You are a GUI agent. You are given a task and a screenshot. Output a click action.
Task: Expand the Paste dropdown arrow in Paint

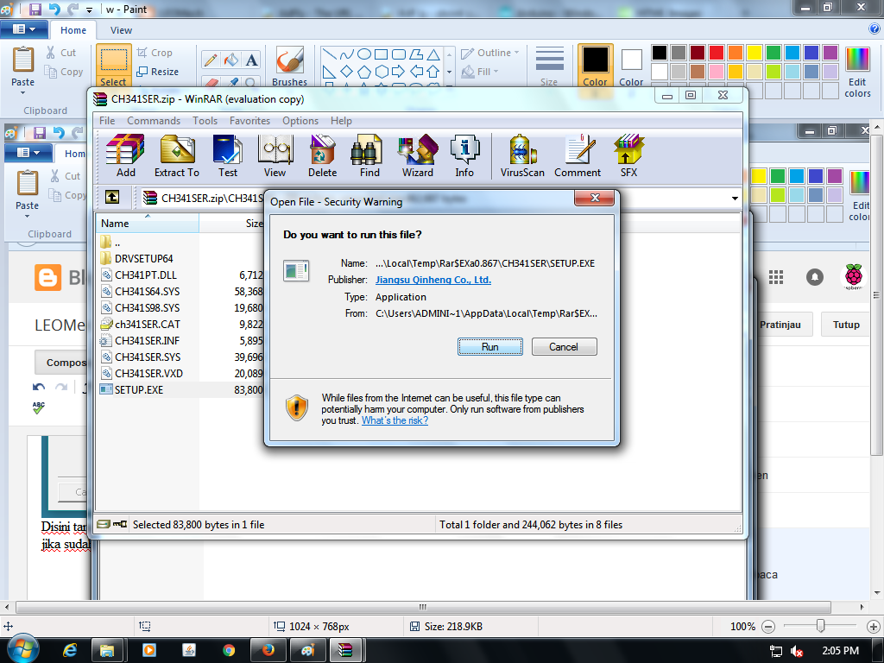[23, 92]
